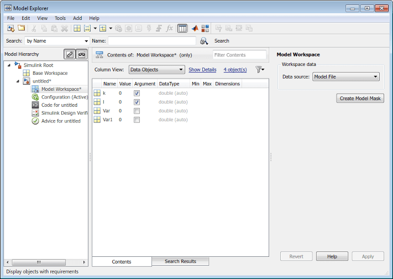Click the Open folder toolbar icon
Image resolution: width=393 pixels, height=279 pixels.
[22, 28]
